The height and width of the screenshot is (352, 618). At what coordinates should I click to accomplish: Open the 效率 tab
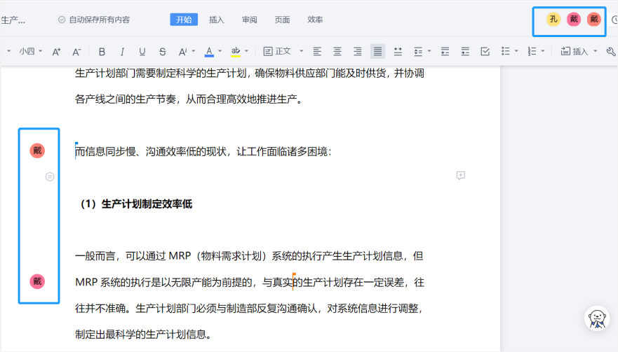tap(315, 20)
